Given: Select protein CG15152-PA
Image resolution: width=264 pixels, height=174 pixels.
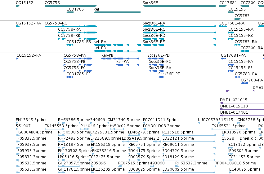Looking at the screenshot, I should click(x=17, y=59).
